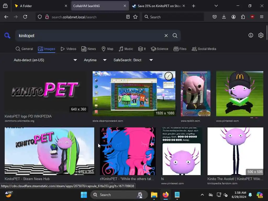
Task: Open the Firefox hamburger menu
Action: pyautogui.click(x=262, y=17)
